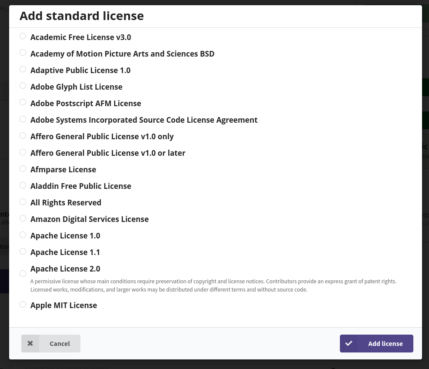
Task: Select Affero General Public License v1.0 or later
Action: (x=23, y=152)
